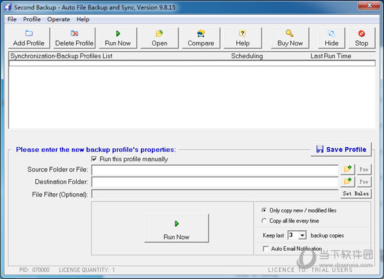Click into Source Folder or File field
The height and width of the screenshot is (279, 384).
[x=215, y=170]
